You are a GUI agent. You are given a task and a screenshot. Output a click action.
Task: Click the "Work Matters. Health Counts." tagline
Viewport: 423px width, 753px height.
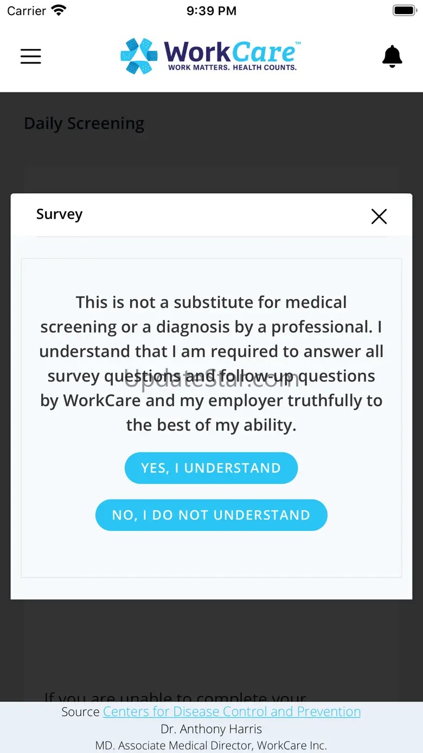click(x=232, y=68)
